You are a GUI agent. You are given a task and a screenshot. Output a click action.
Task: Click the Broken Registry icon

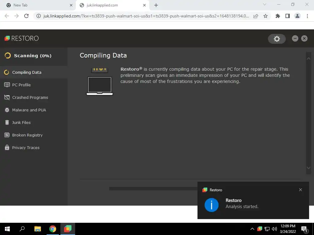(x=7, y=135)
